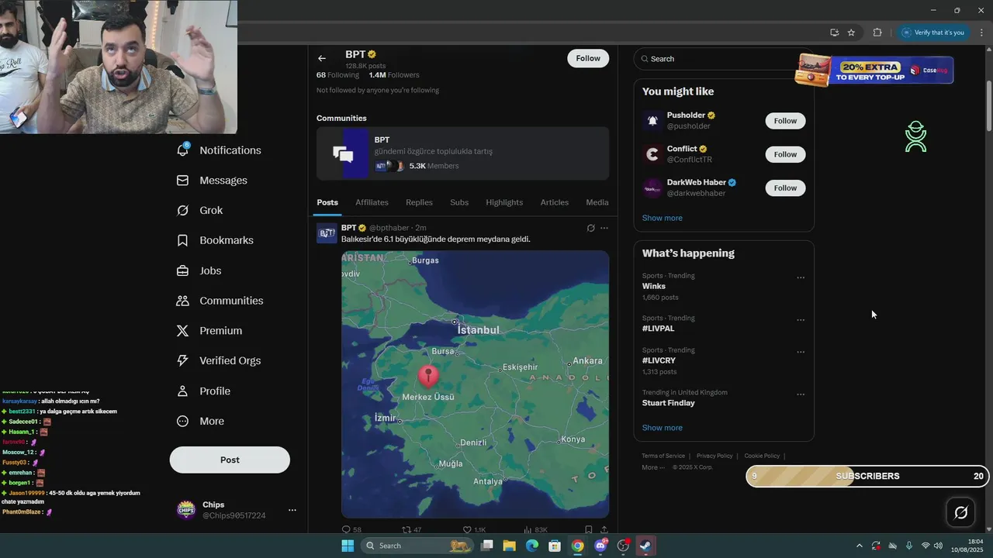The width and height of the screenshot is (993, 558).
Task: Open the 1.4M Followers list
Action: point(394,75)
